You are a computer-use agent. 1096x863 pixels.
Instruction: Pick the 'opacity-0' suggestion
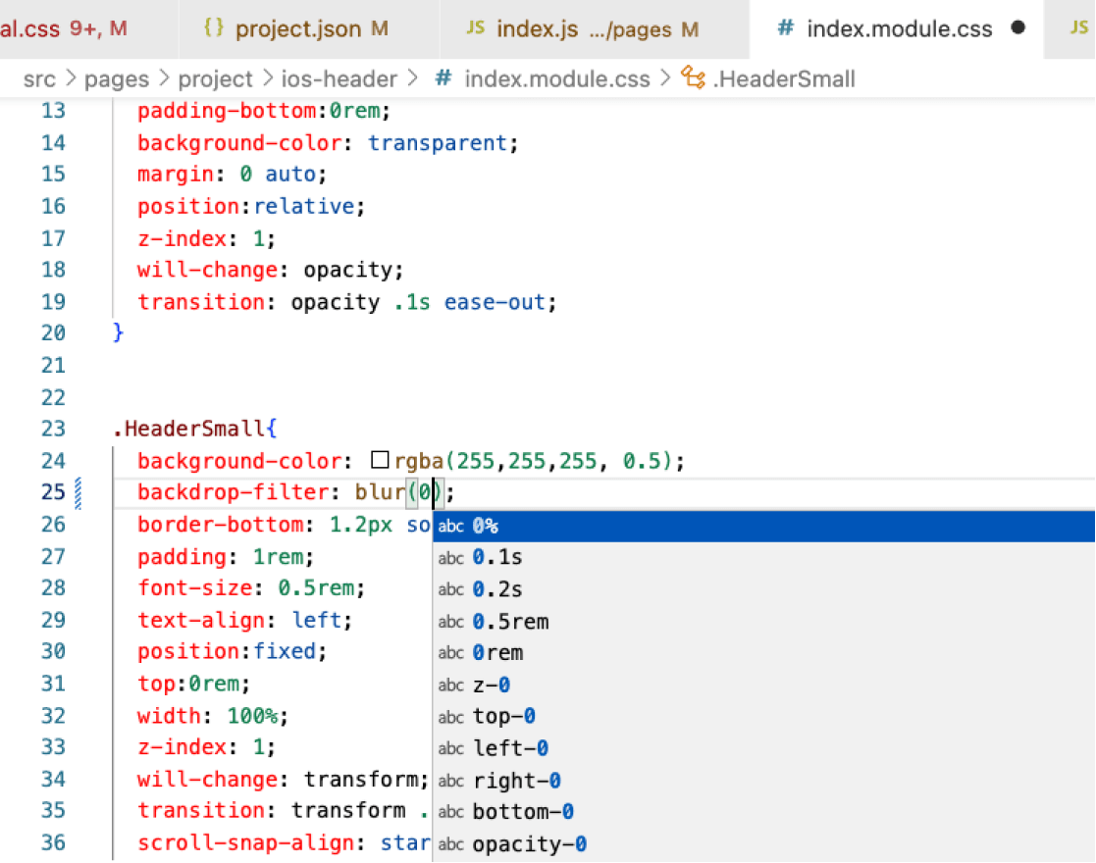point(529,844)
